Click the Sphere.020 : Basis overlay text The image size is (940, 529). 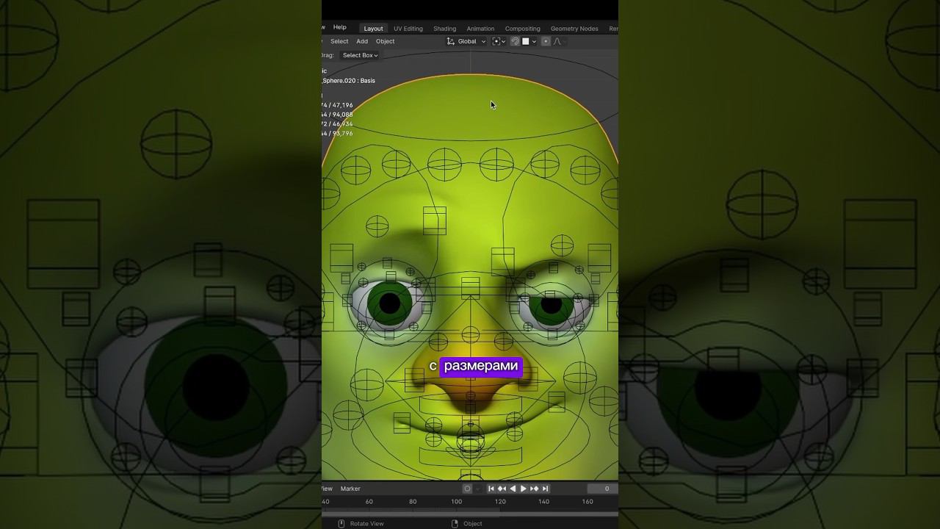pyautogui.click(x=349, y=81)
